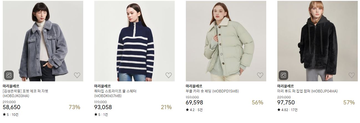Favorite the black hooded fur zip-up jumper

coord(352,75)
